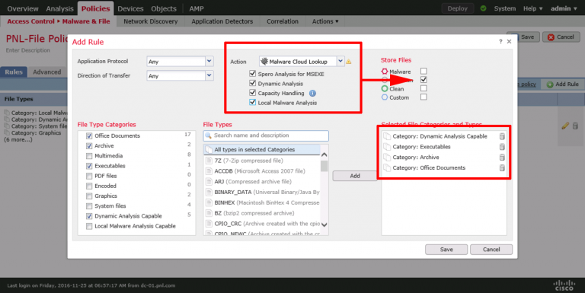Save the new rule in dialog

446,250
